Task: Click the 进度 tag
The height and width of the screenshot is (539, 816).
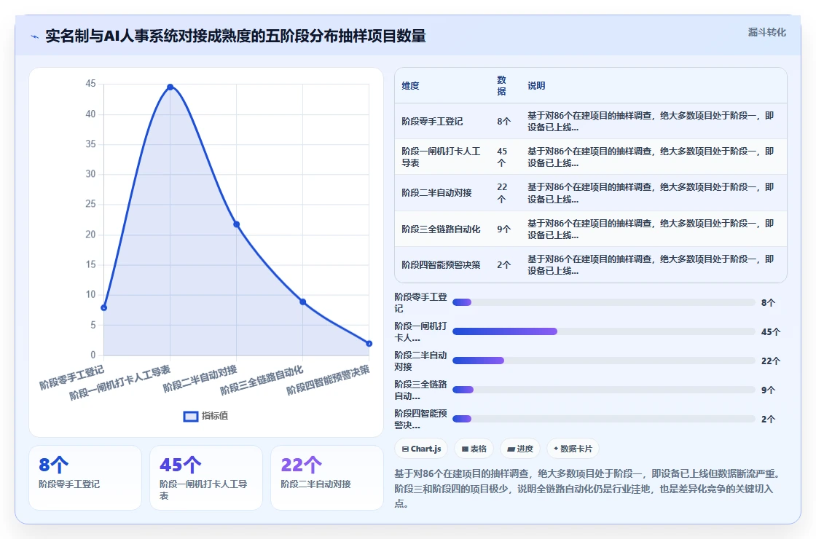Action: [x=520, y=449]
